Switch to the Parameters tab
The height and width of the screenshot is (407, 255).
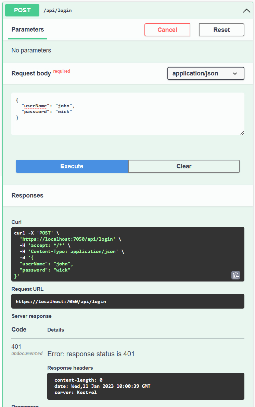coord(28,29)
